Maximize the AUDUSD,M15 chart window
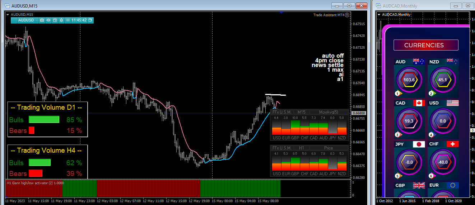Image resolution: width=475 pixels, height=205 pixels. (x=349, y=5)
